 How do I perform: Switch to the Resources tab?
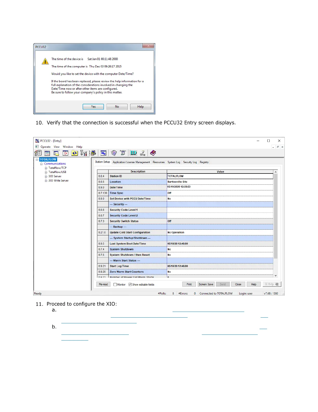click(158, 162)
